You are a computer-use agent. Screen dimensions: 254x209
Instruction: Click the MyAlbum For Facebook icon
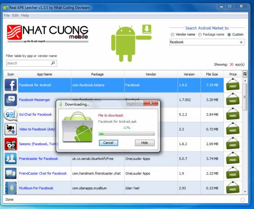(x=11, y=188)
